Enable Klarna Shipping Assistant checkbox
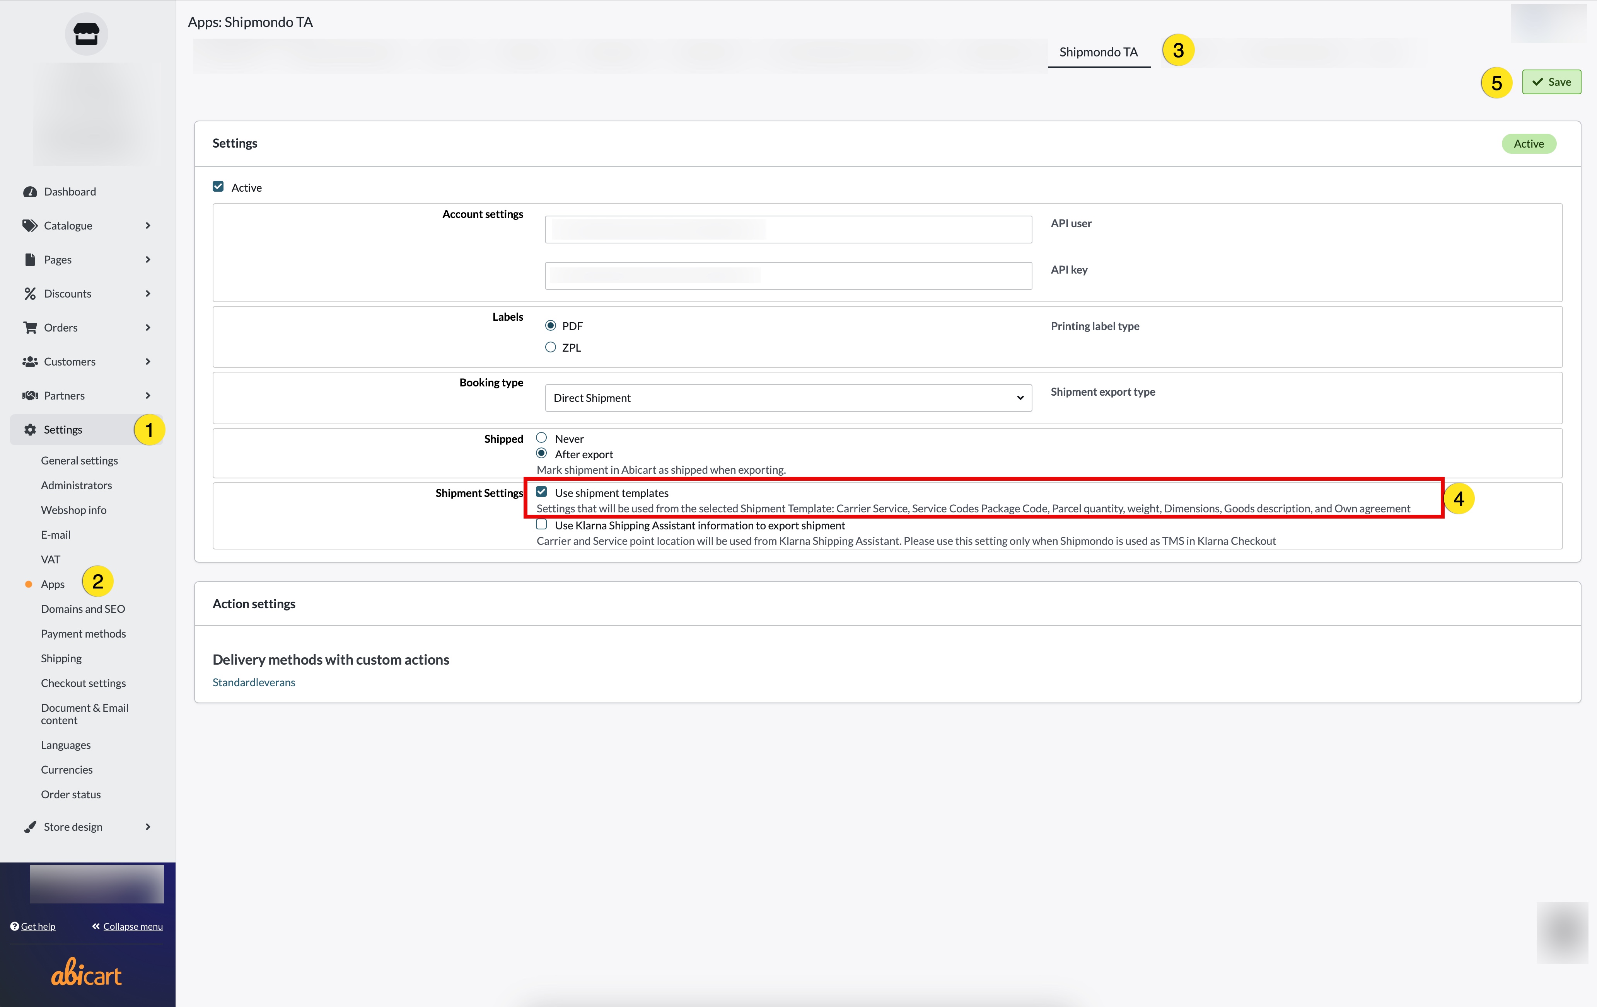Screen dimensions: 1597x1007 coord(542,525)
